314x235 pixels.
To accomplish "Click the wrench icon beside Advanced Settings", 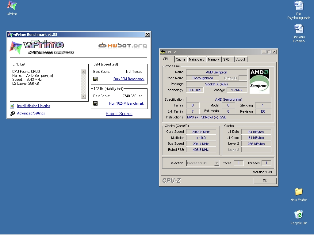I will tap(12, 113).
